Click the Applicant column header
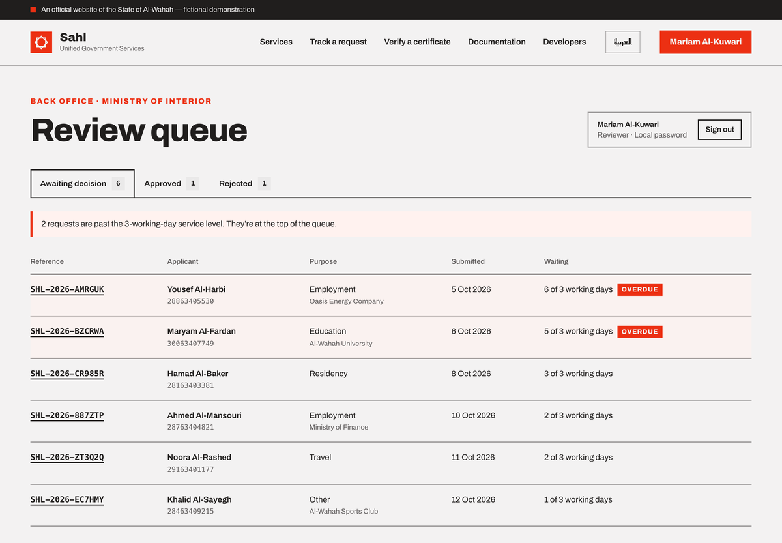This screenshot has height=543, width=782. coord(182,261)
